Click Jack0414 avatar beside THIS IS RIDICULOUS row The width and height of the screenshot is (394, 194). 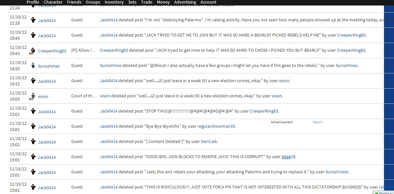pyautogui.click(x=33, y=187)
